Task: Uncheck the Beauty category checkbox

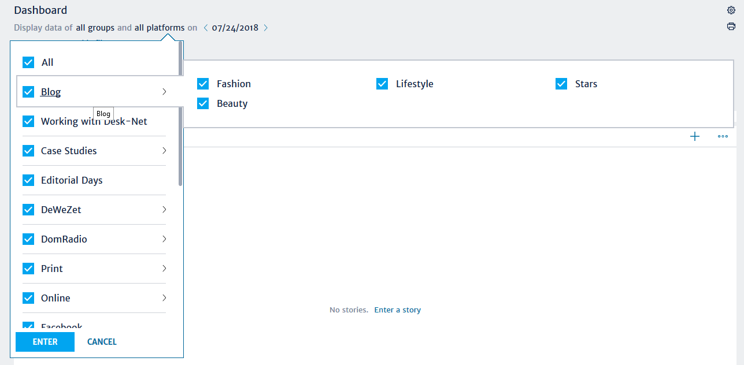Action: click(x=203, y=103)
